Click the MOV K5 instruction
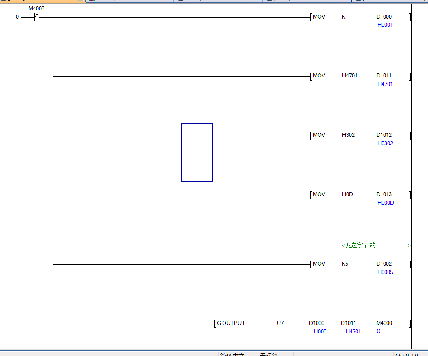This screenshot has height=356, width=428. pos(319,264)
